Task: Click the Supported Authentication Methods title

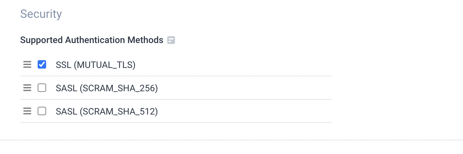Action: coord(92,40)
